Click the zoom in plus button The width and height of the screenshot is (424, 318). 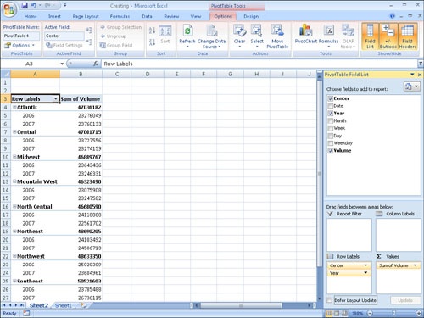[419, 313]
